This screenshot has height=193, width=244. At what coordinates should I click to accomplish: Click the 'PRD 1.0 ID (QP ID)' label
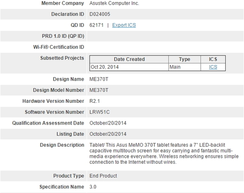pyautogui.click(x=63, y=36)
